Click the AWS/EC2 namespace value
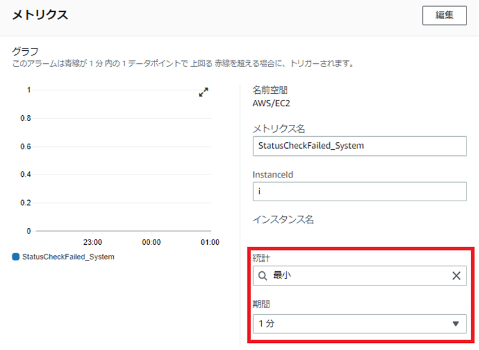This screenshot has height=350, width=479. click(271, 103)
